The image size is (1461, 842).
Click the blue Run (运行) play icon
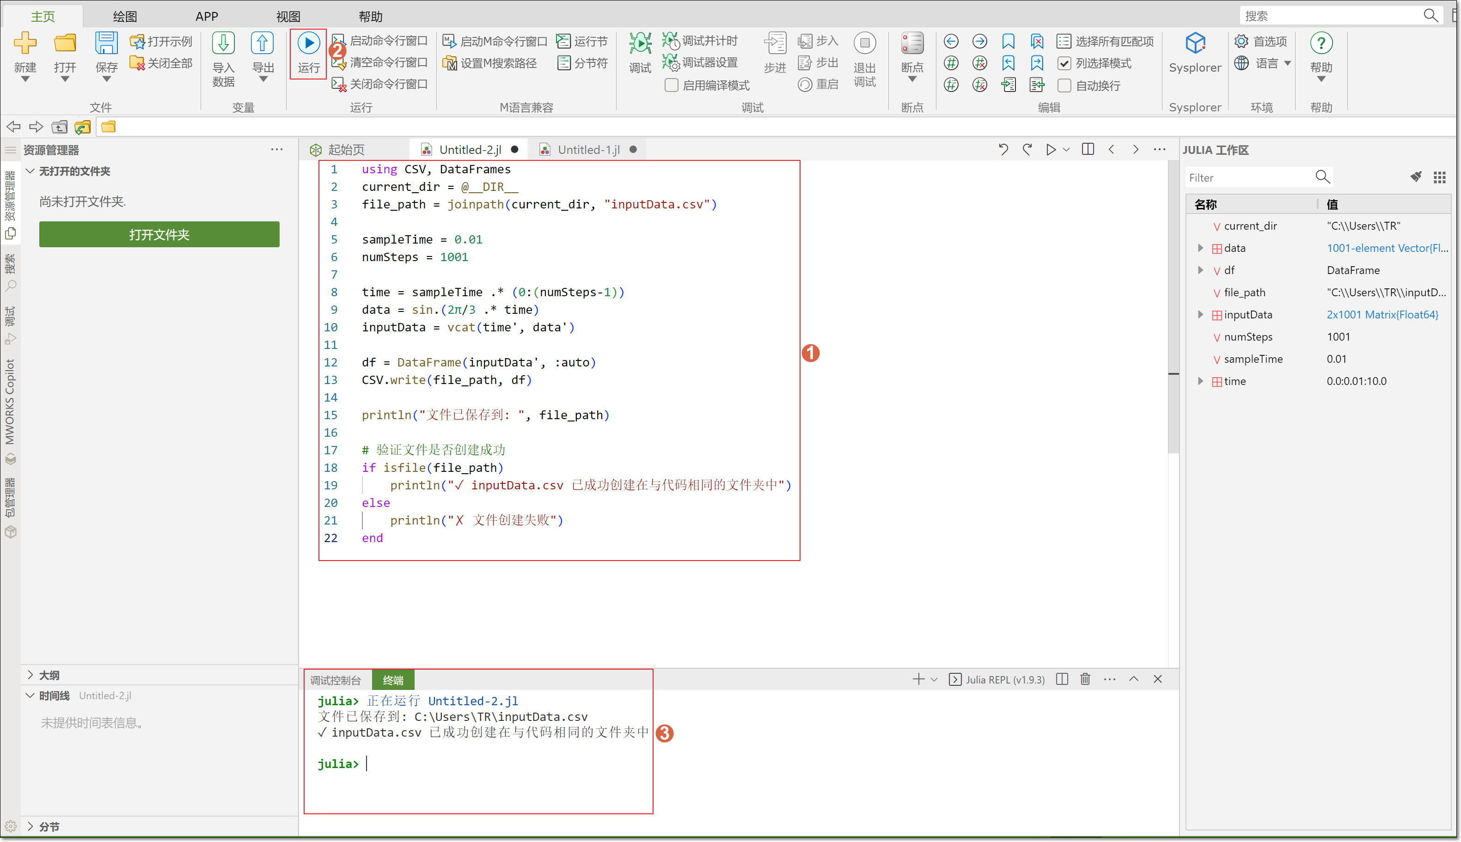[x=308, y=43]
